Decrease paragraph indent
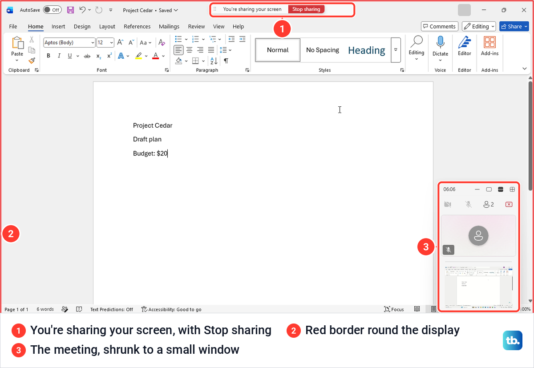Image resolution: width=534 pixels, height=368 pixels. point(231,39)
